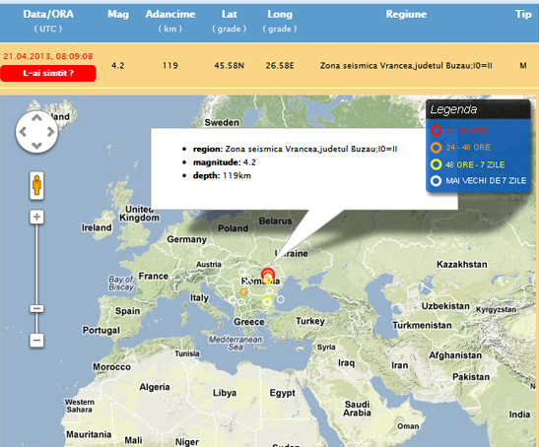Click the Legenda panel title

453,109
